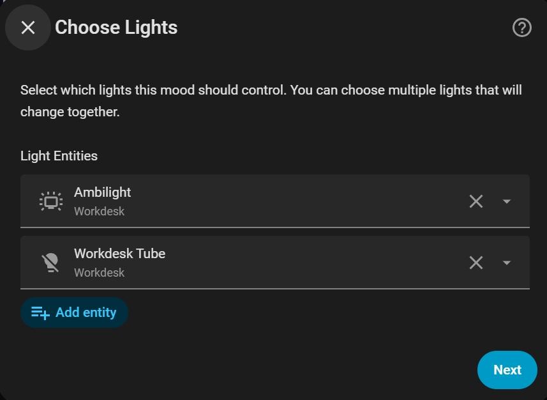Click the Workdesk area label under Workdesk Tube
The width and height of the screenshot is (547, 400).
click(x=99, y=273)
